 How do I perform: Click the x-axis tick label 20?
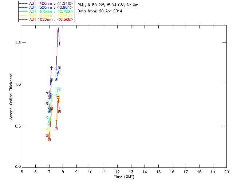(x=226, y=172)
